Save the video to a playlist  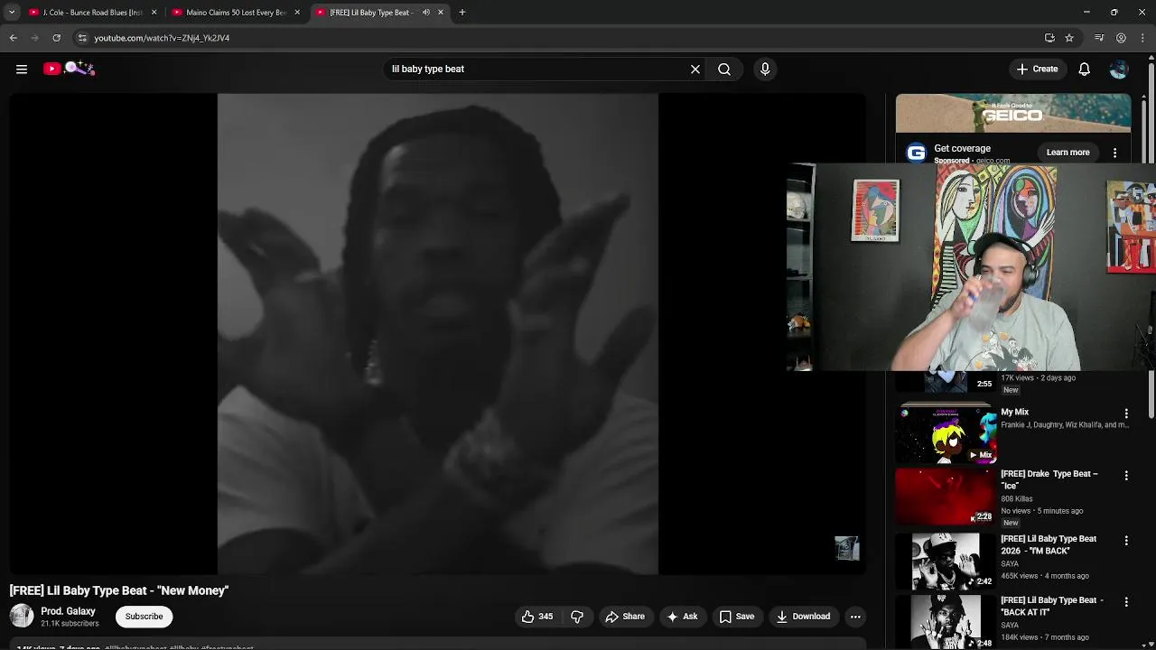736,617
